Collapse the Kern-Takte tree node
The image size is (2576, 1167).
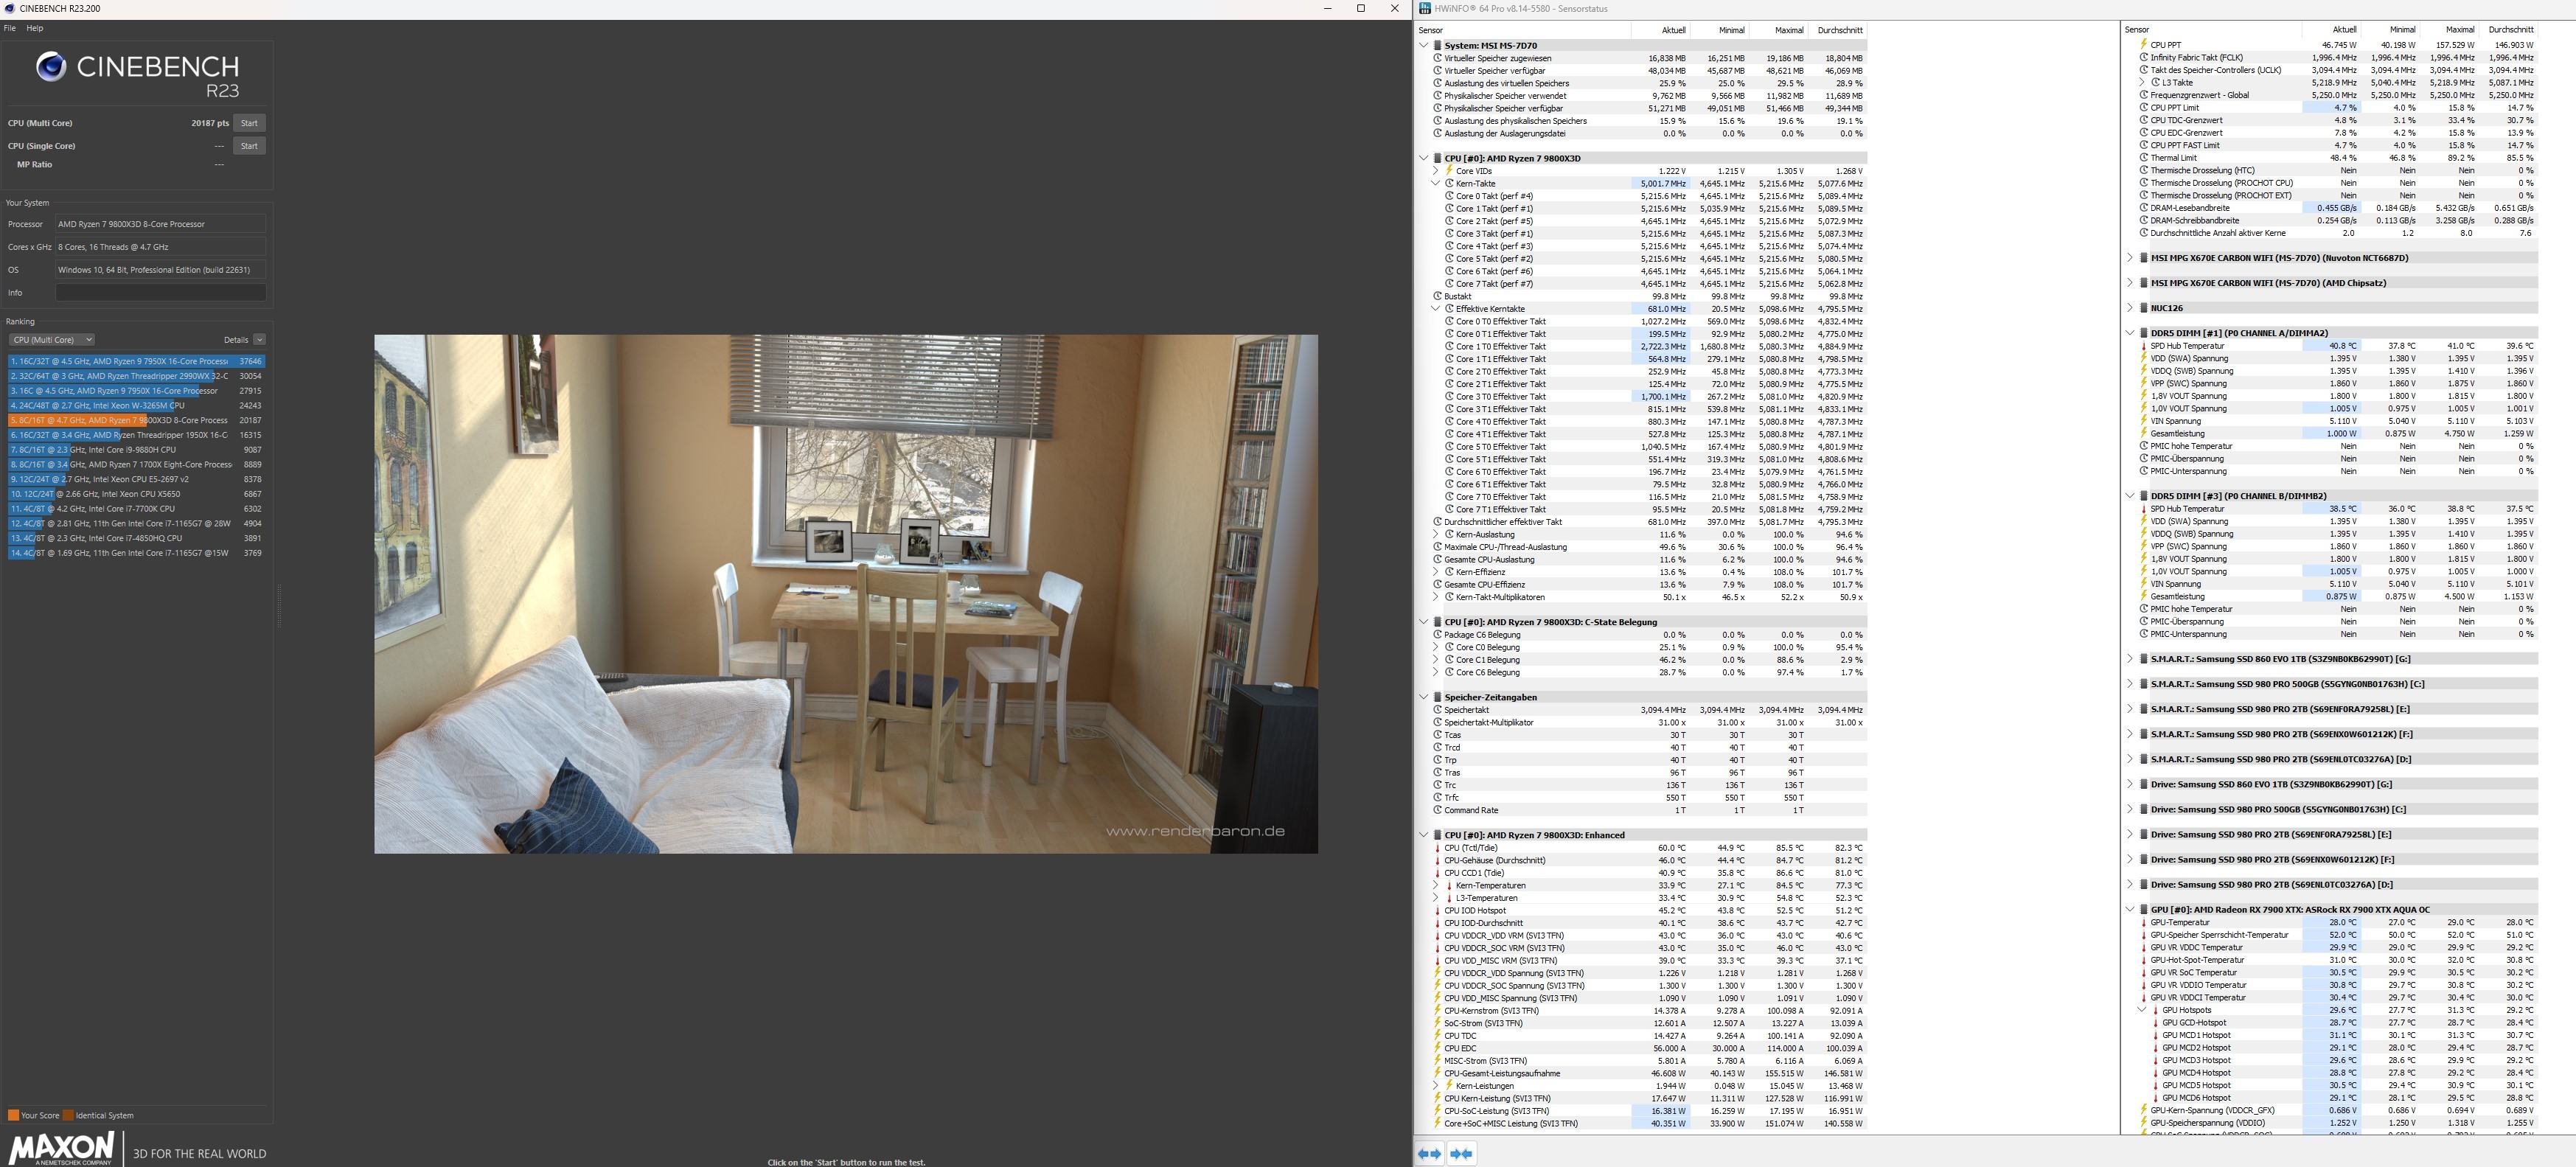point(1436,184)
